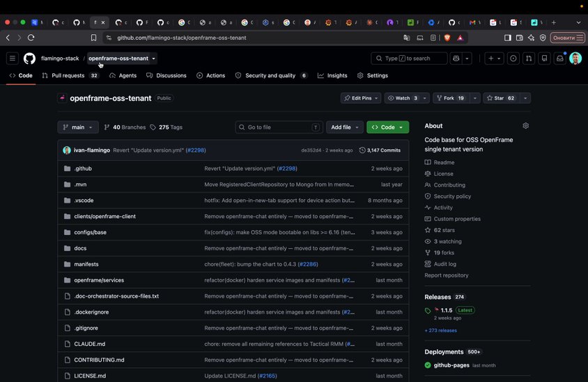
Task: Open the VPN shield icon in toolbar
Action: point(543,38)
